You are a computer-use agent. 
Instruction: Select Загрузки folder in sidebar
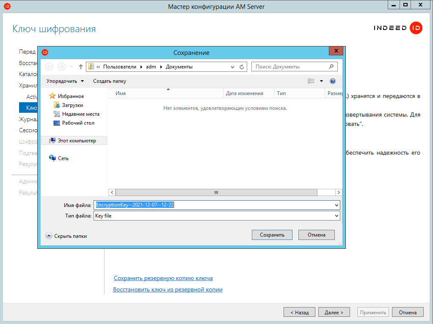[x=72, y=105]
